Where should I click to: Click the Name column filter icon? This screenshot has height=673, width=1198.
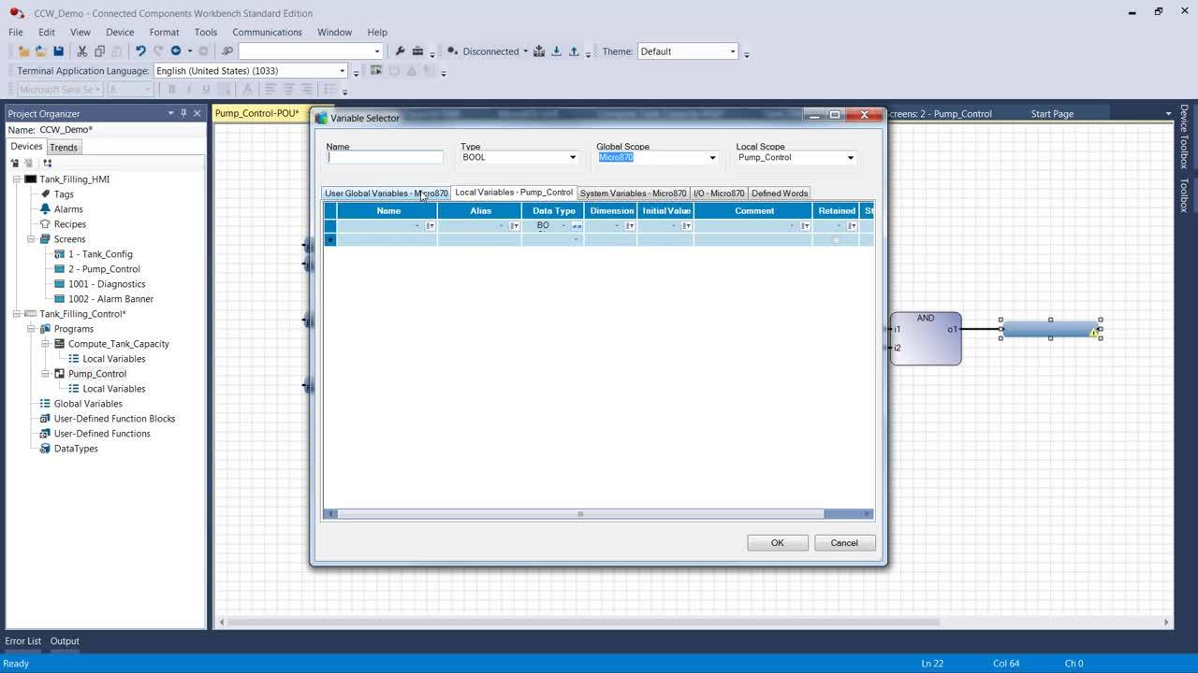[x=430, y=226]
